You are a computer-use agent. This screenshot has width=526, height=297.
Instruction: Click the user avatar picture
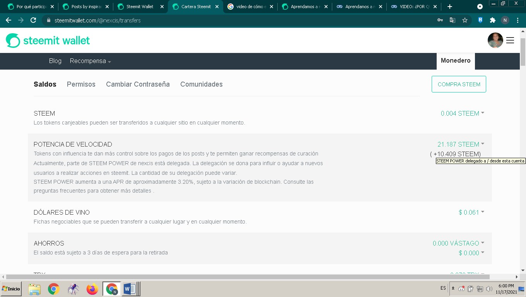coord(495,40)
